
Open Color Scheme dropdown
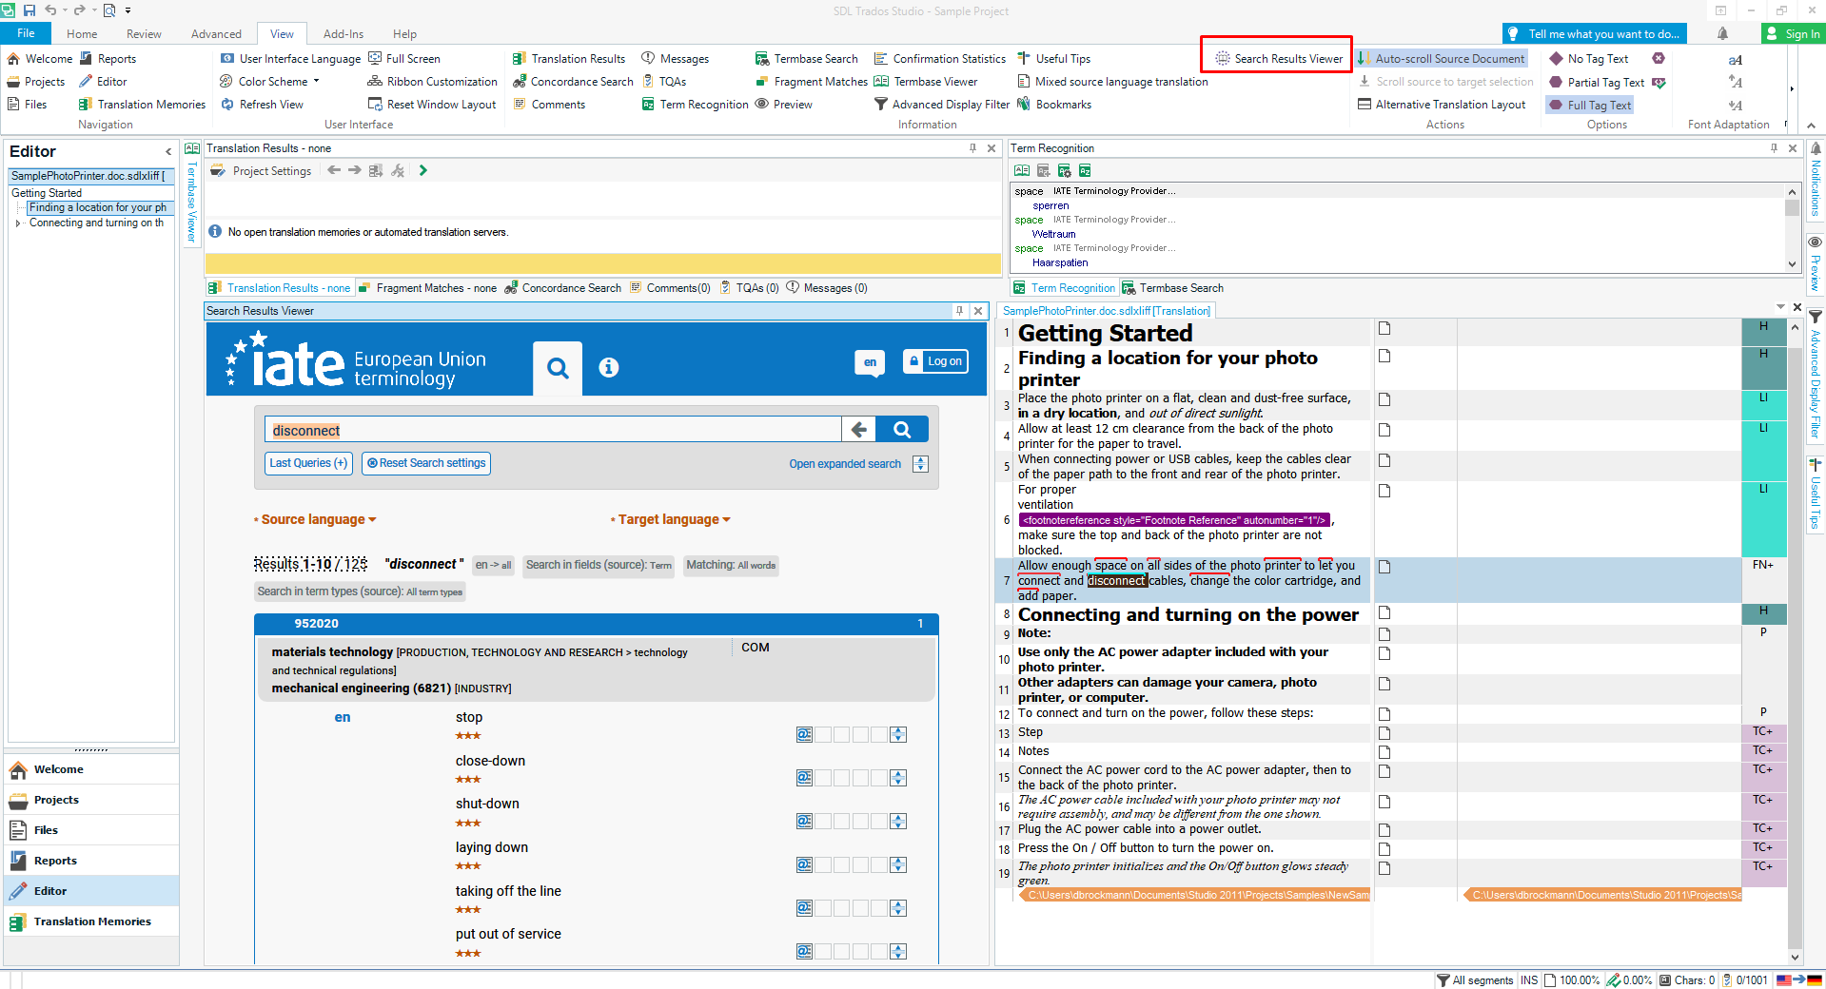click(269, 82)
